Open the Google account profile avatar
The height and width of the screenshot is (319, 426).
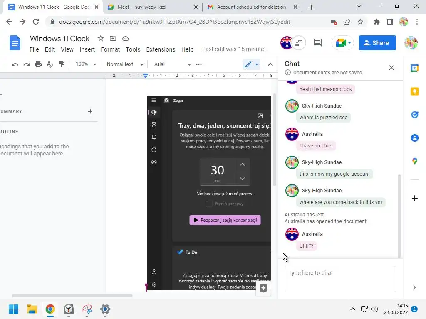click(411, 43)
